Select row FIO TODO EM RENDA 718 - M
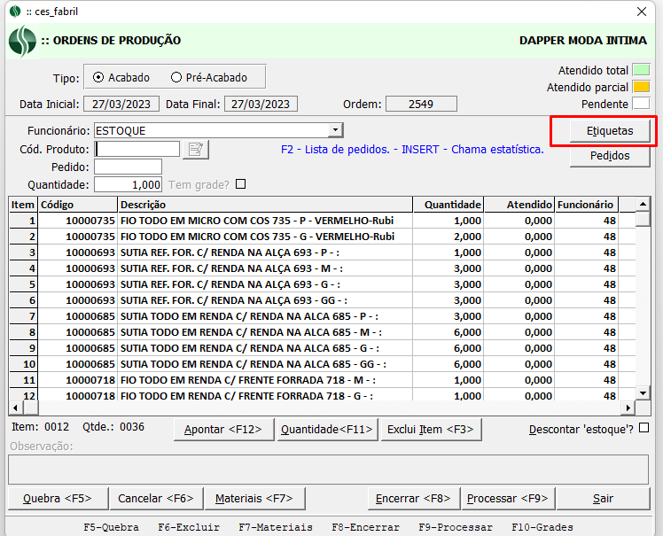663x536 pixels. click(323, 380)
